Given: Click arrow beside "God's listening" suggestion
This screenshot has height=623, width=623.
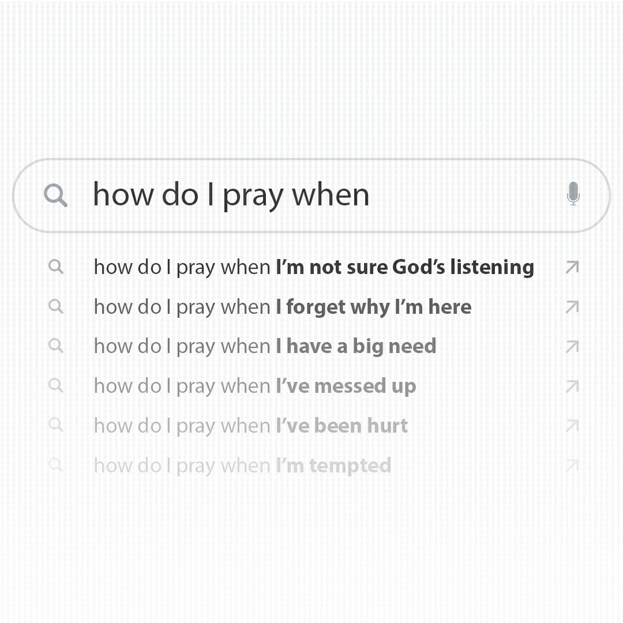Looking at the screenshot, I should pyautogui.click(x=572, y=267).
